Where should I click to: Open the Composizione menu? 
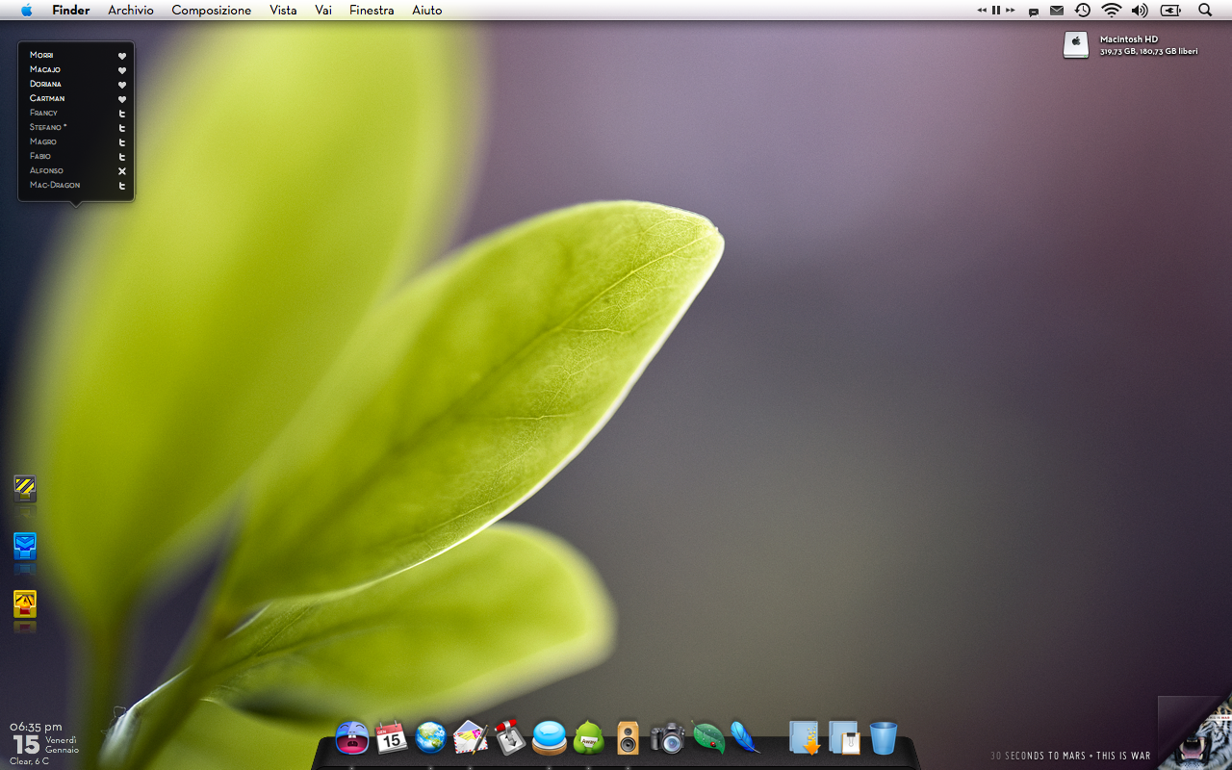(212, 10)
